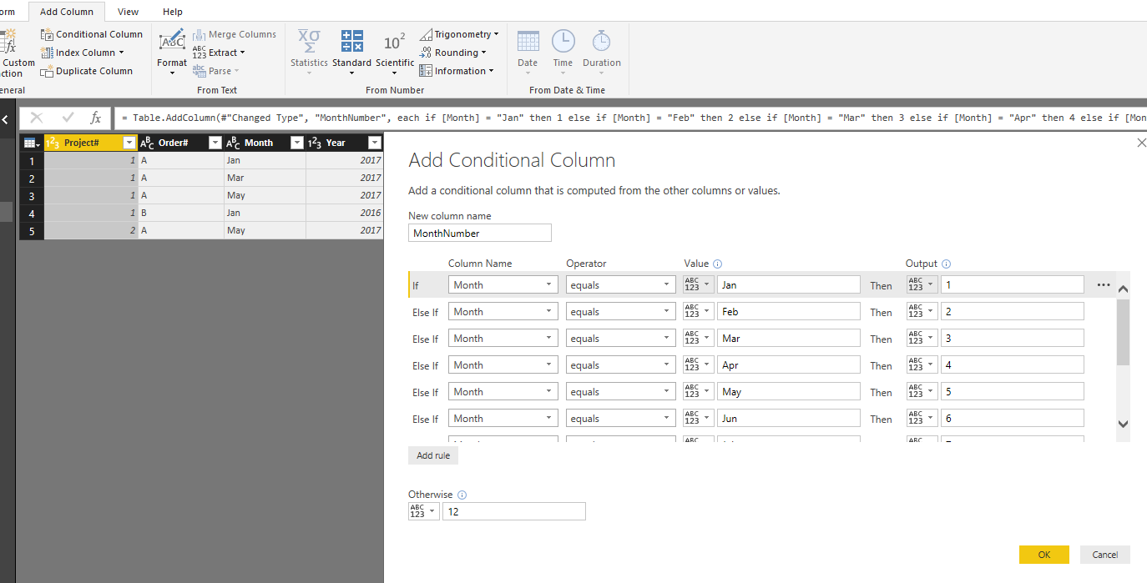The width and height of the screenshot is (1147, 583).
Task: Open the Statistics number menu
Action: tap(309, 53)
